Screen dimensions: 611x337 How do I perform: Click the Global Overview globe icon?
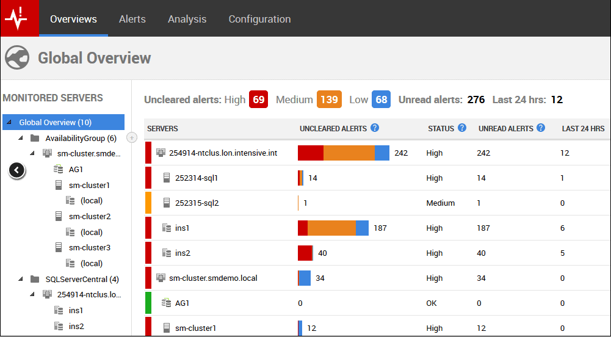tap(17, 58)
